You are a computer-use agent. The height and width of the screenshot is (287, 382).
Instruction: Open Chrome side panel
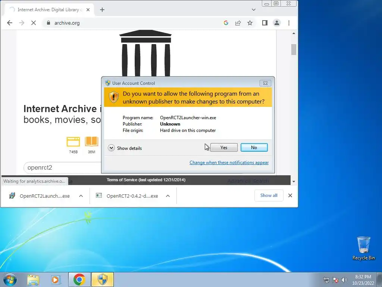click(265, 23)
